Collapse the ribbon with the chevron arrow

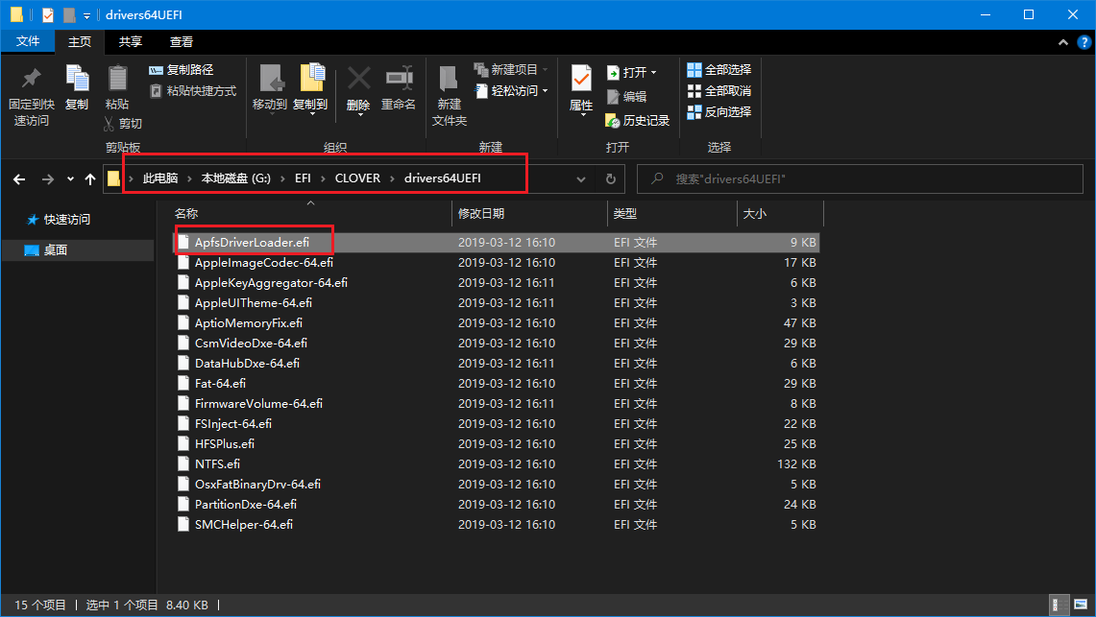tap(1063, 42)
